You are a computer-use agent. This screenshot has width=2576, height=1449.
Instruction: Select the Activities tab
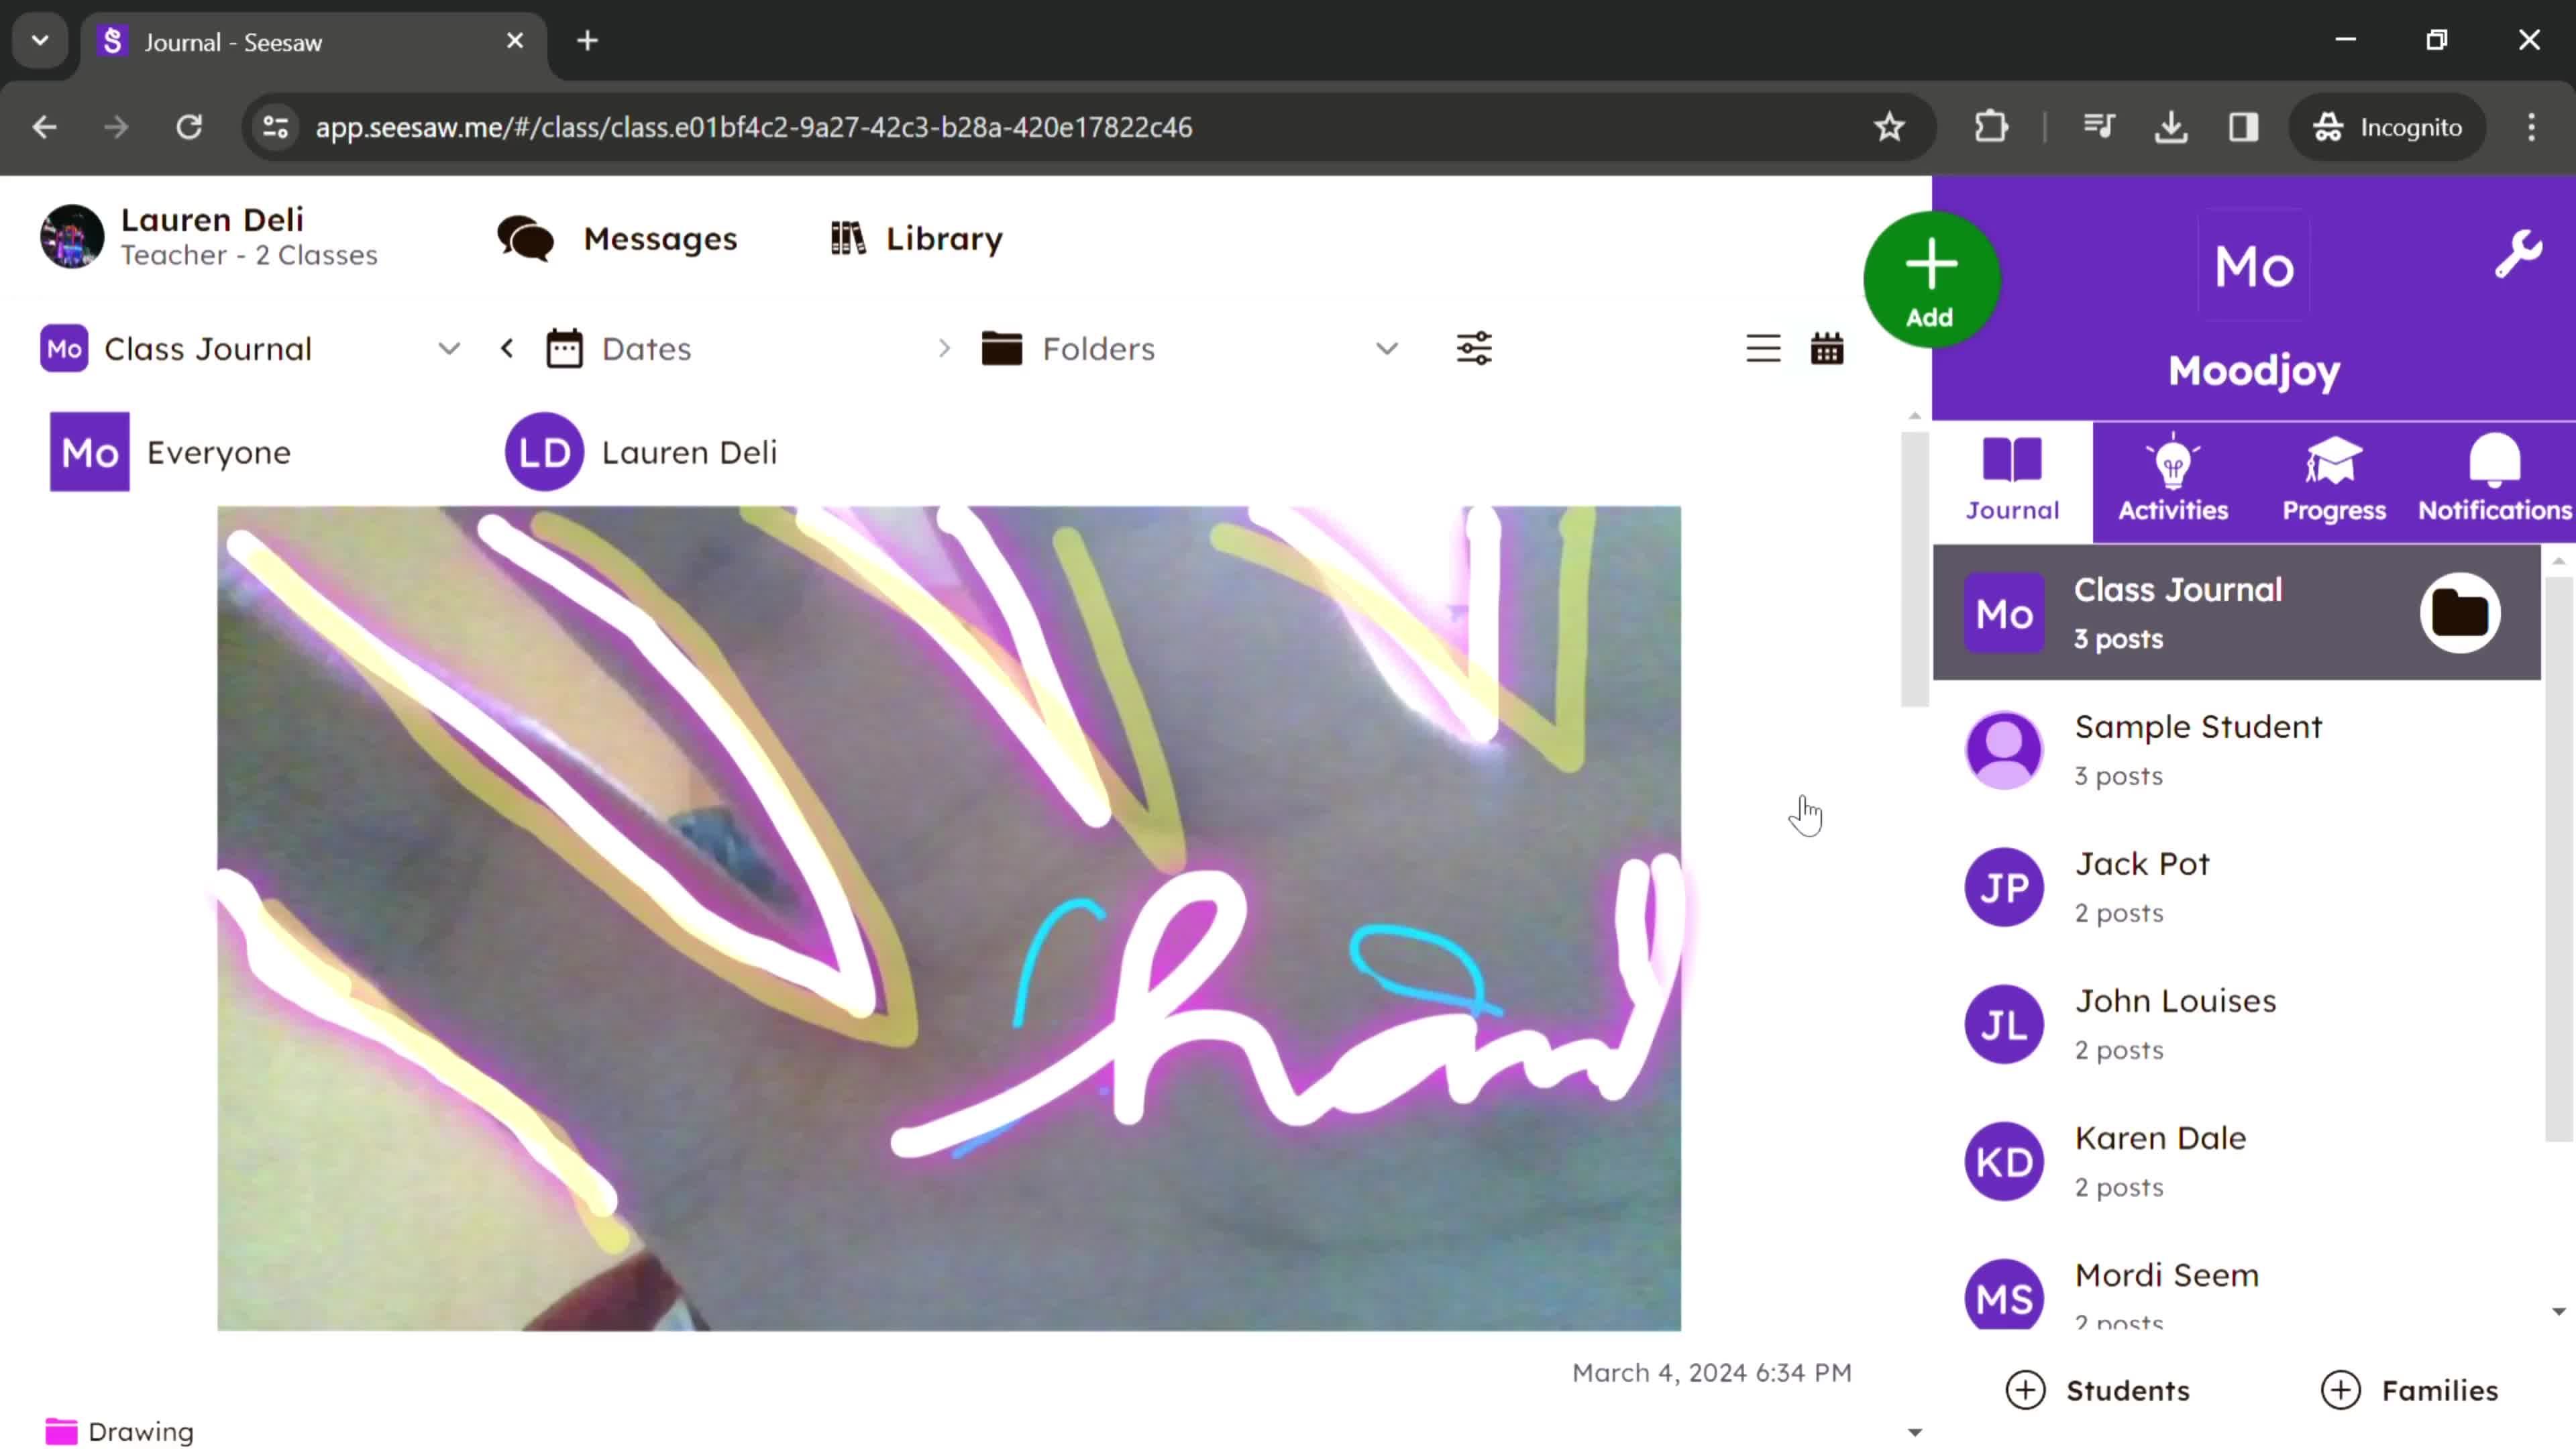coord(2173,478)
